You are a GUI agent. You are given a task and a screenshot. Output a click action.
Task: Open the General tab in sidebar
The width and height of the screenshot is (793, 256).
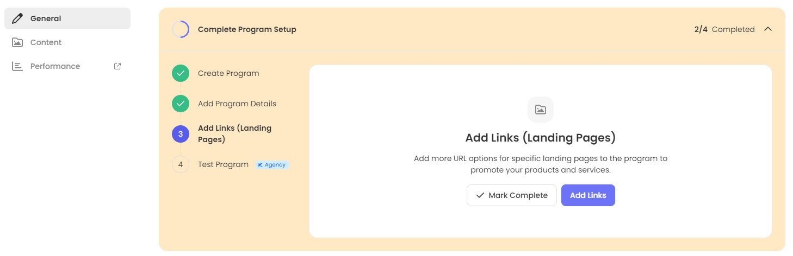(x=46, y=18)
